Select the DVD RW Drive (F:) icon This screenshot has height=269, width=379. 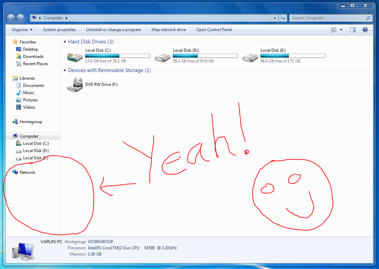(75, 84)
